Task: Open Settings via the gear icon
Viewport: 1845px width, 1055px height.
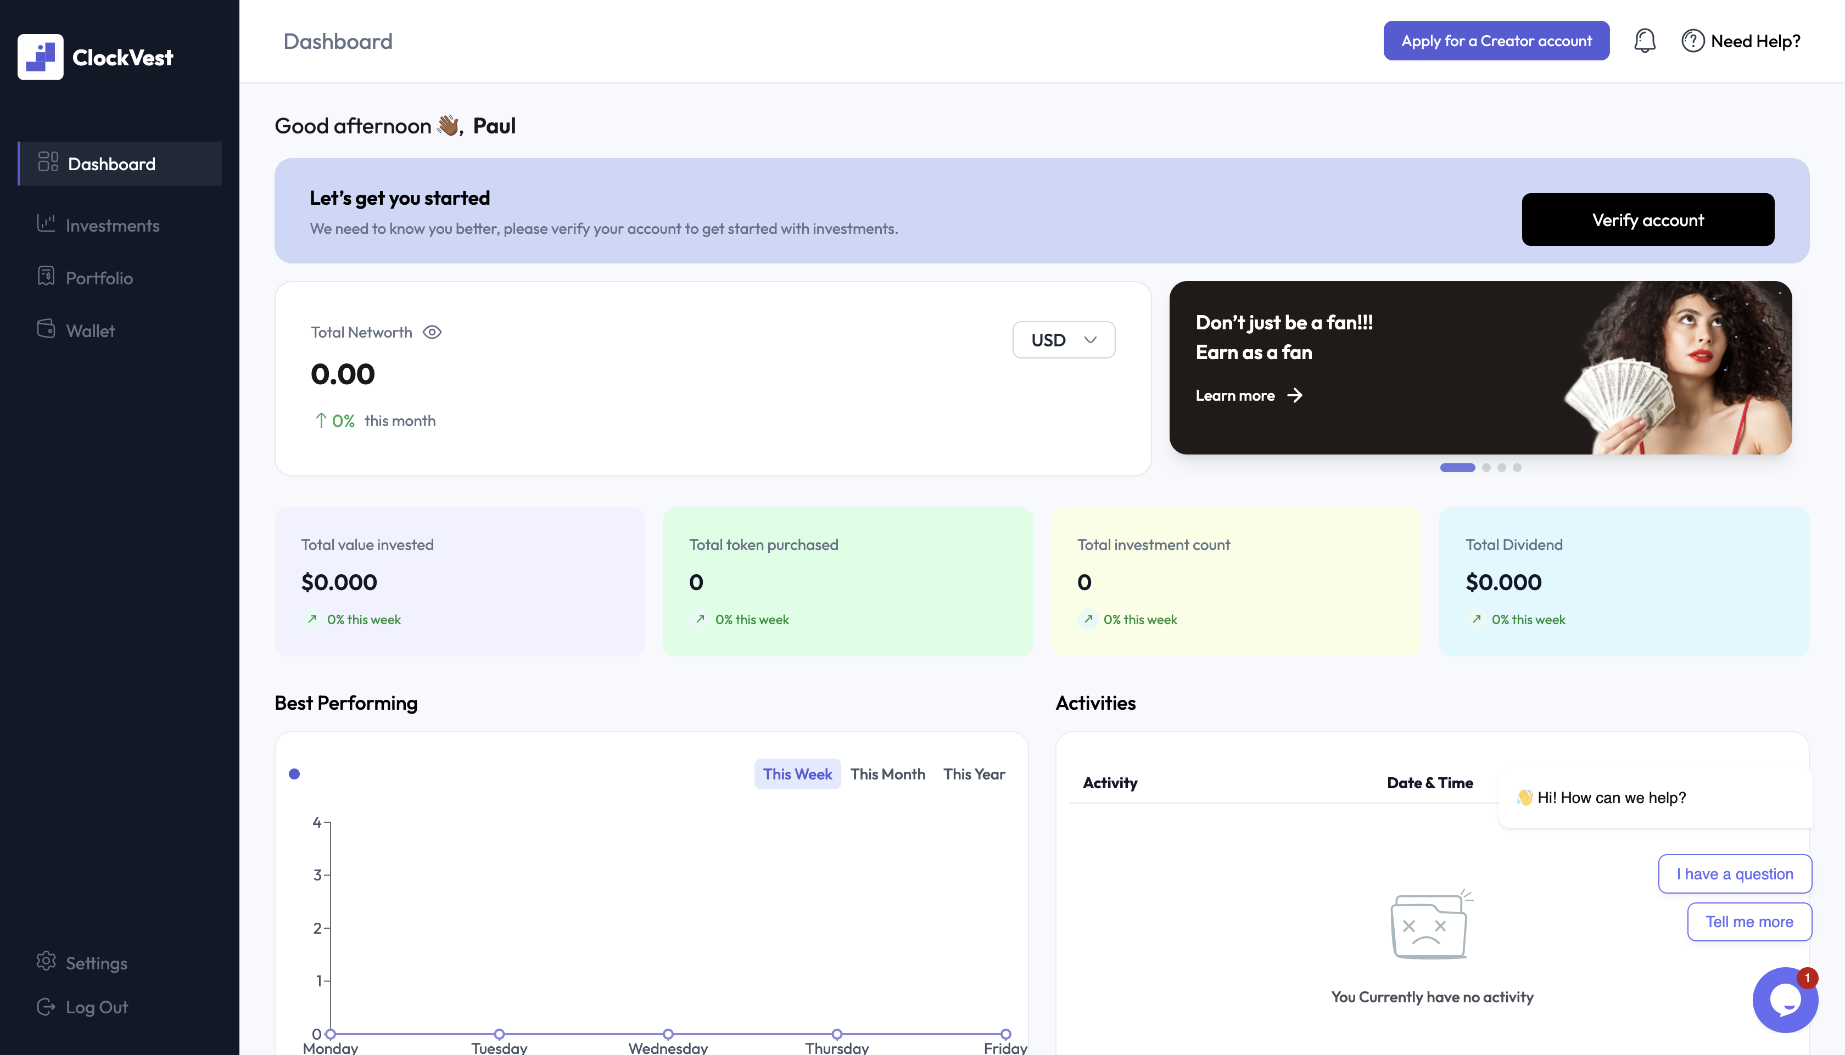Action: point(46,962)
